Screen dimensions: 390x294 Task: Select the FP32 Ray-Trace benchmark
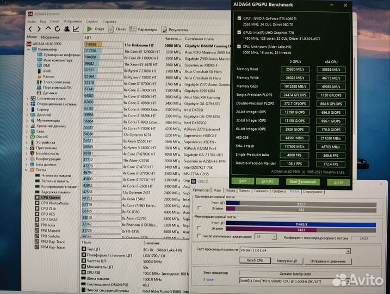point(49,242)
